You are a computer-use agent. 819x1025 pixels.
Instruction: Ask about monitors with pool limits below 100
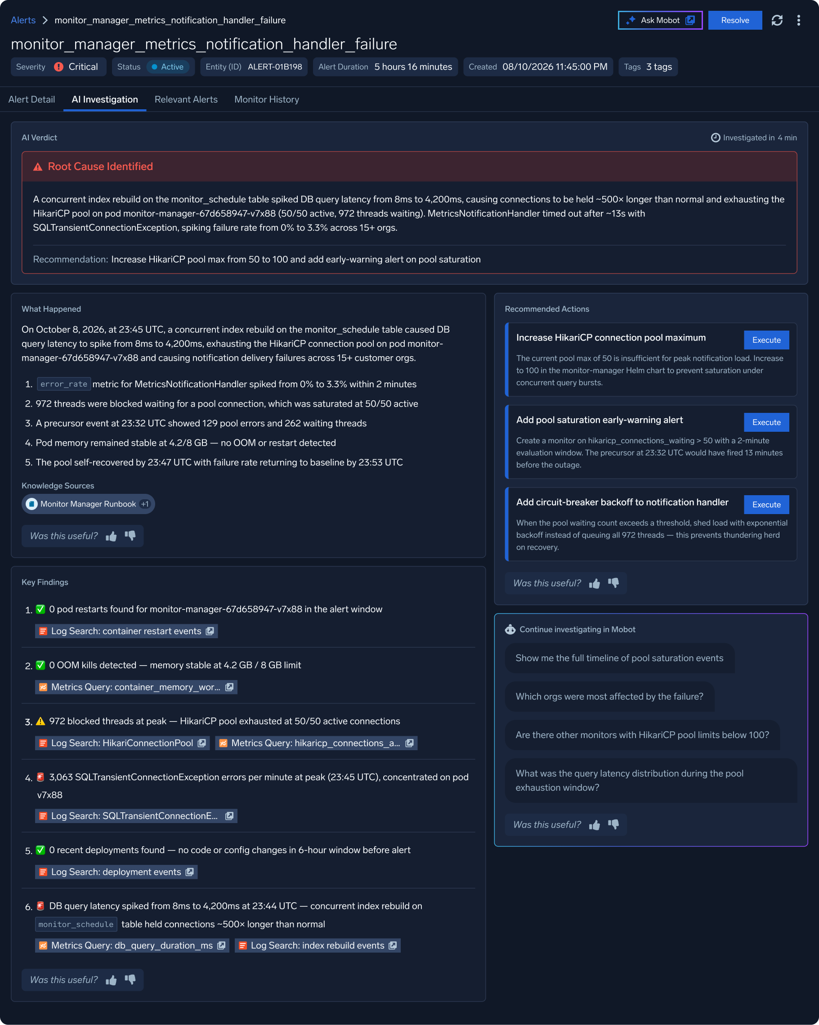642,735
